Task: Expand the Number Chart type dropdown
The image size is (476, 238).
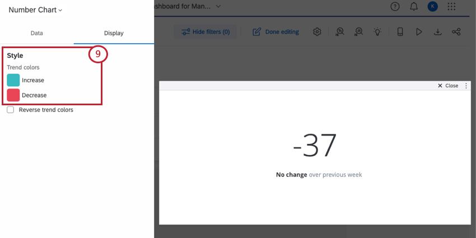Action: [35, 10]
